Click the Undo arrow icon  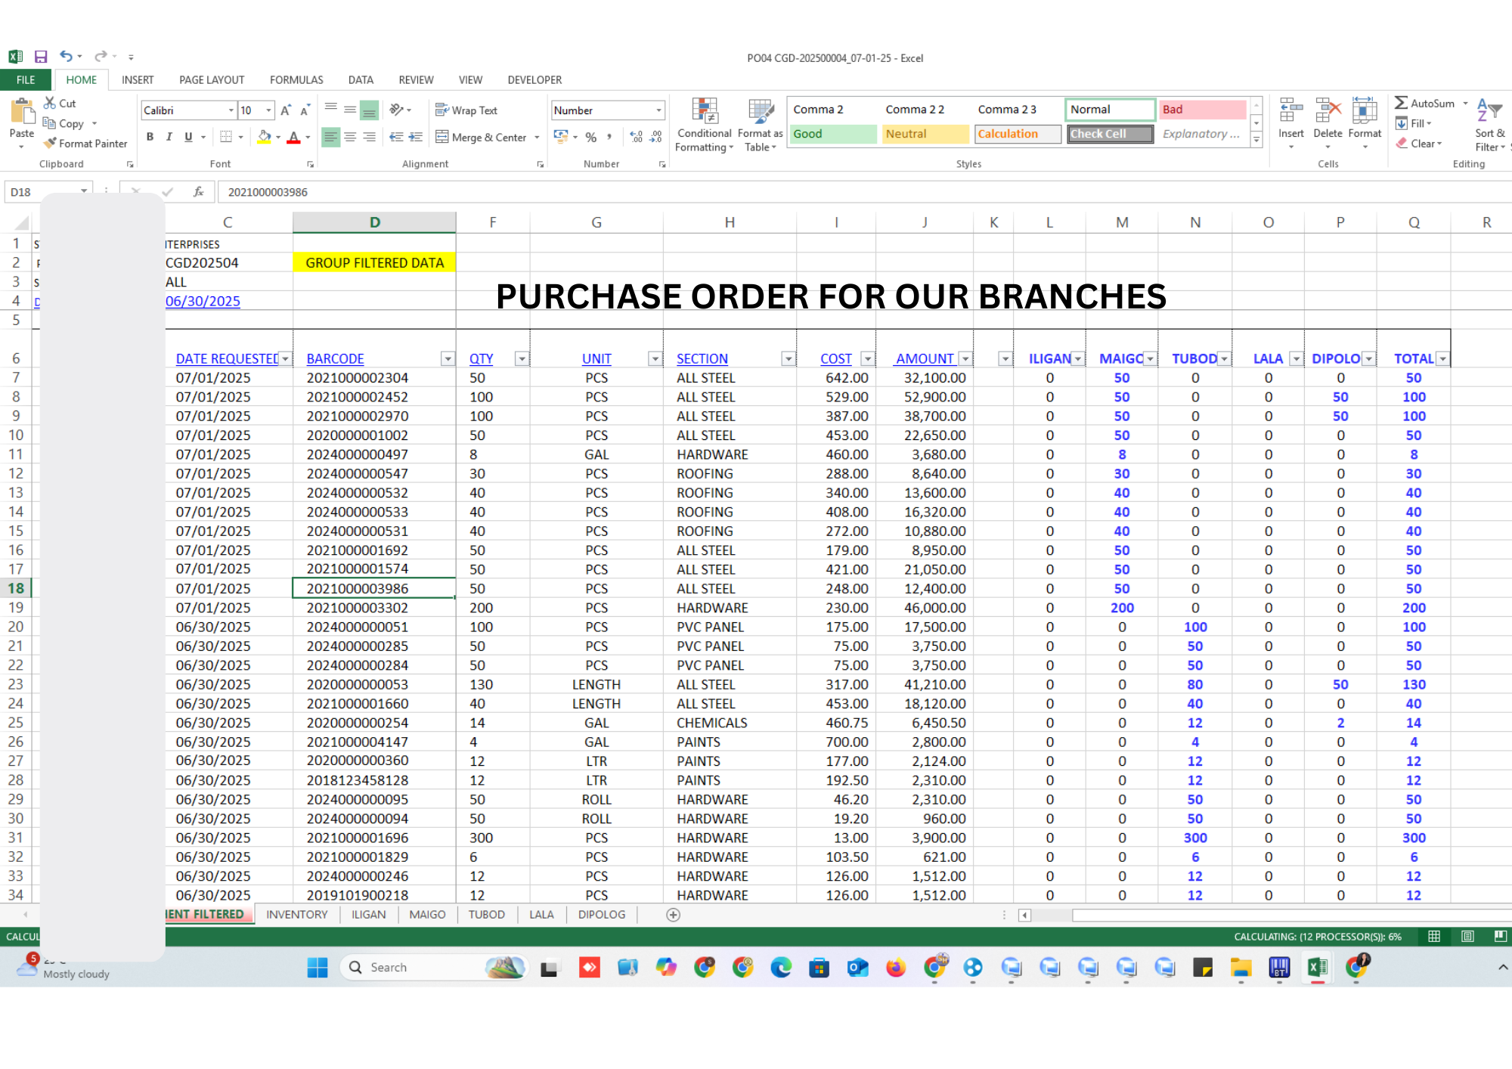(67, 57)
